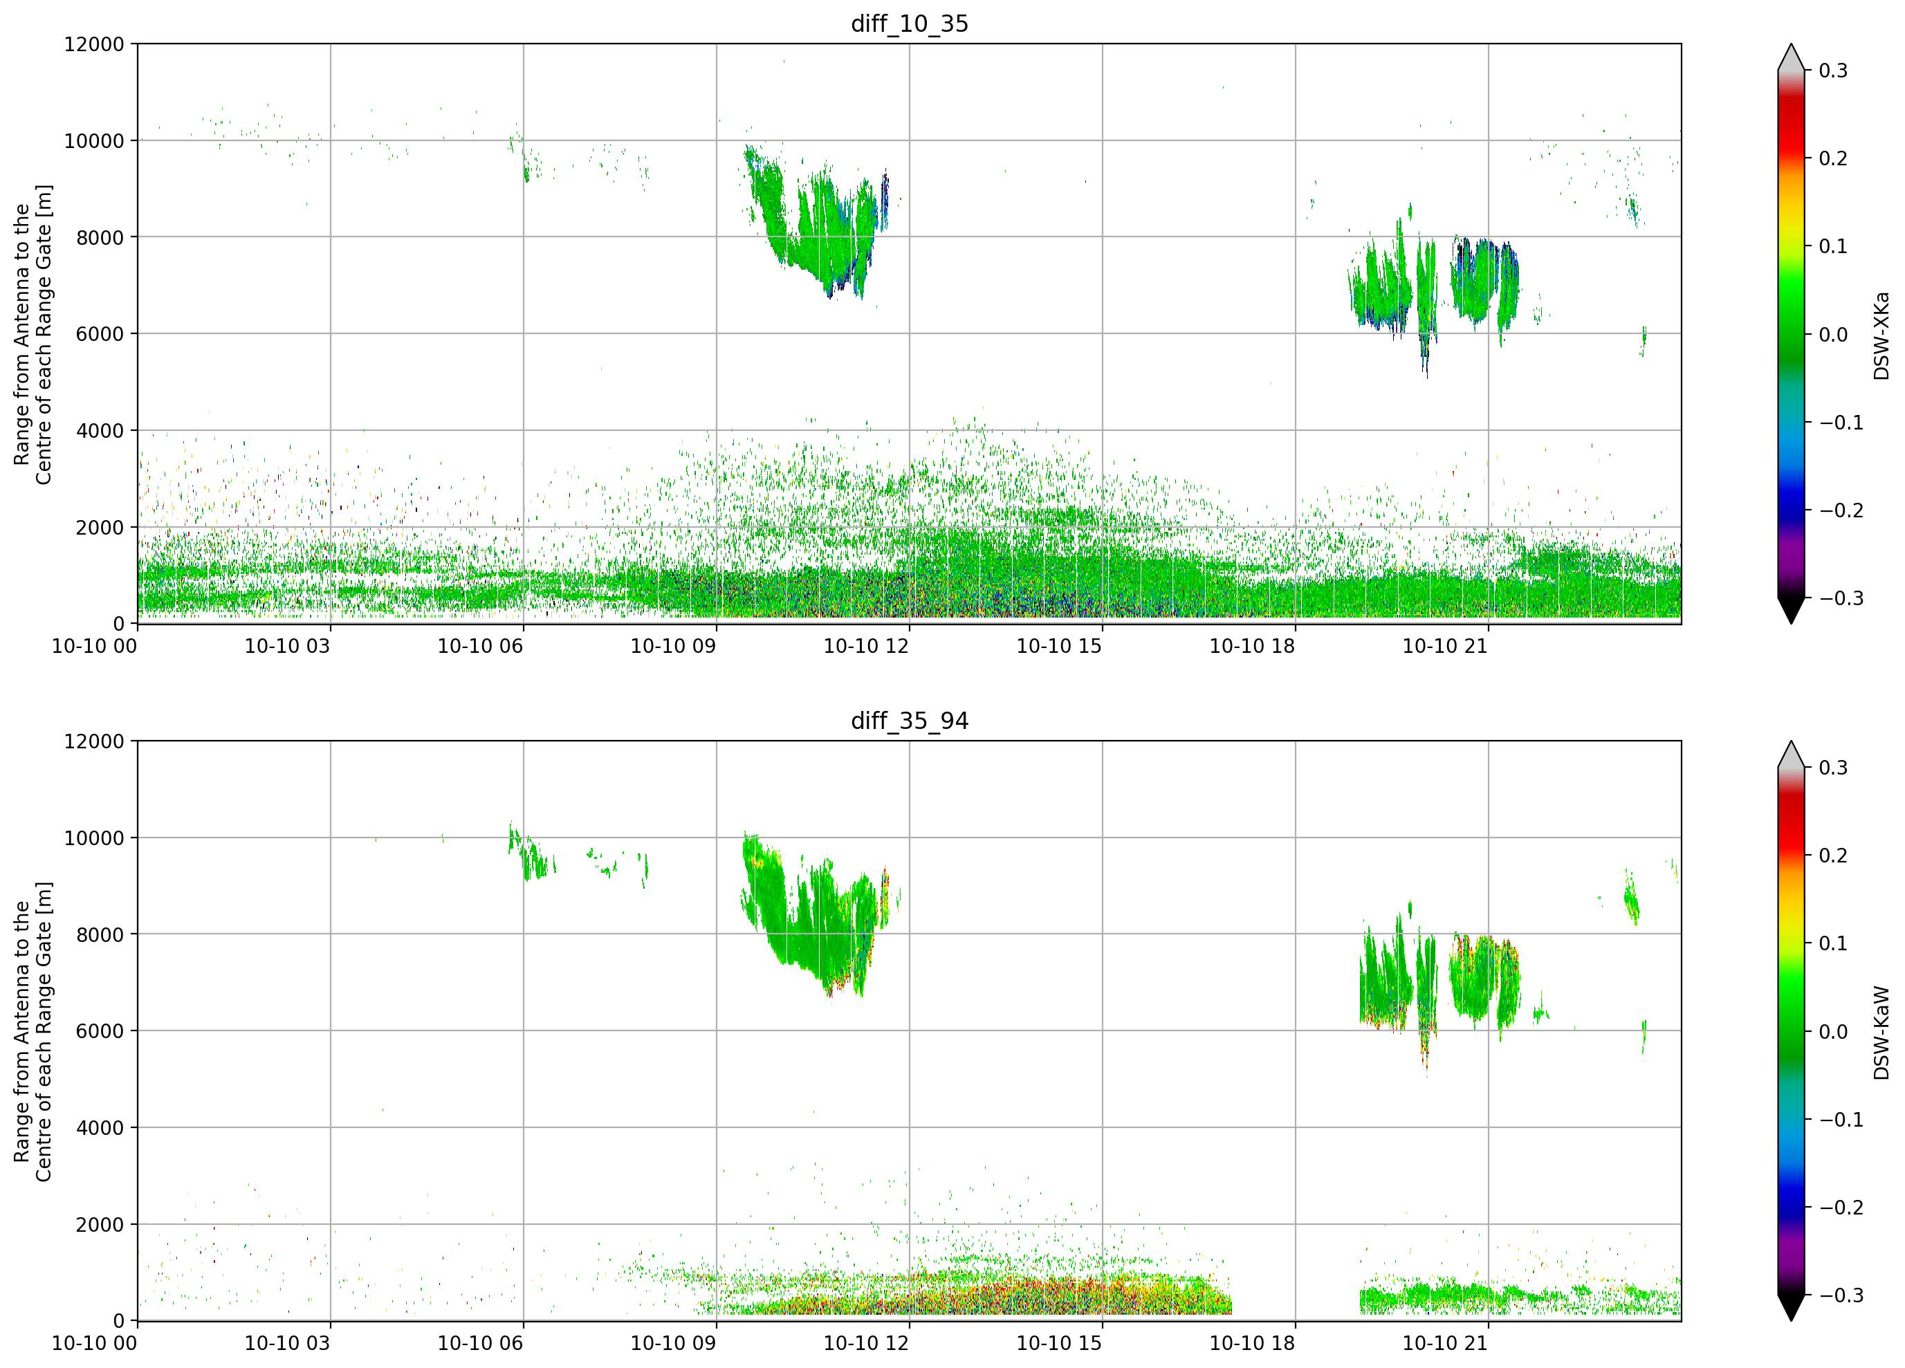1905x1368 pixels.
Task: Click the 8000 y-tick in diff_35_94 plot
Action: tap(100, 934)
